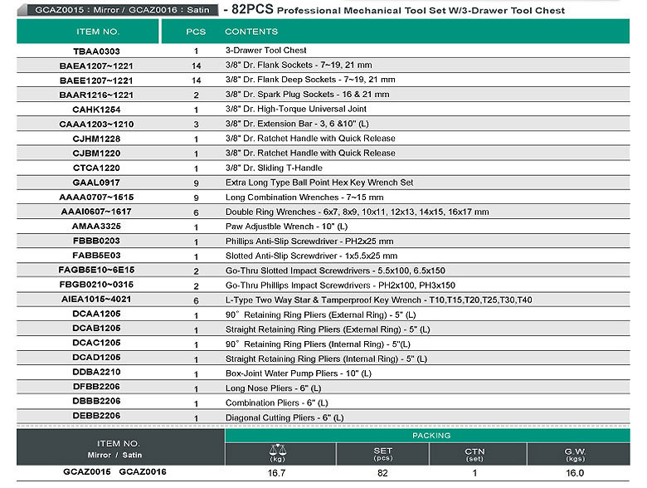Select item number BAEA1207~1221
The height and width of the screenshot is (488, 647).
pyautogui.click(x=96, y=66)
